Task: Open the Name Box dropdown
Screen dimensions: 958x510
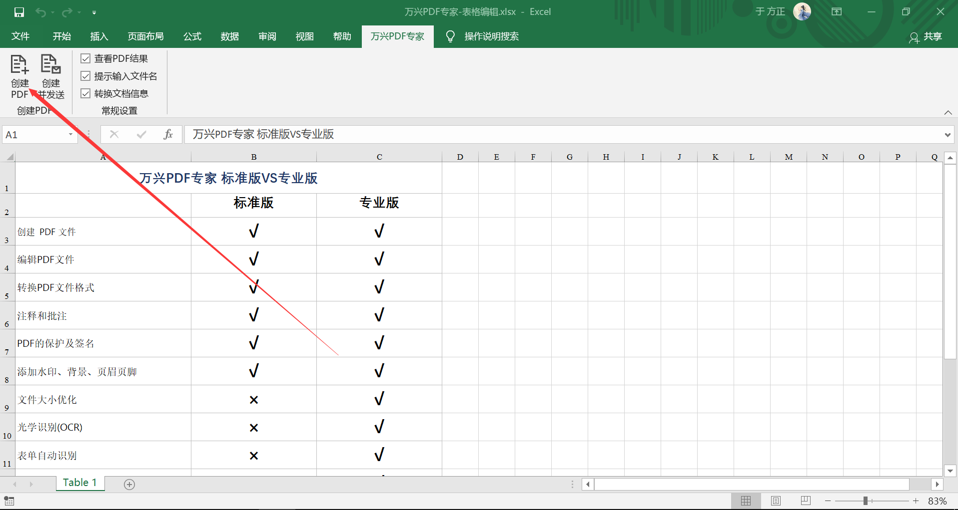Action: [70, 134]
